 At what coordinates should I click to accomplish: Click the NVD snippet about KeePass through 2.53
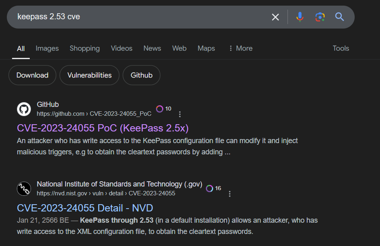tap(167, 226)
